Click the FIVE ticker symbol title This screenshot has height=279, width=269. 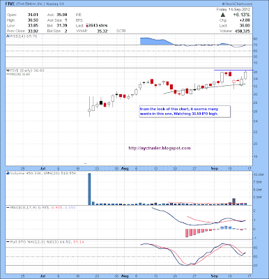tap(10, 3)
